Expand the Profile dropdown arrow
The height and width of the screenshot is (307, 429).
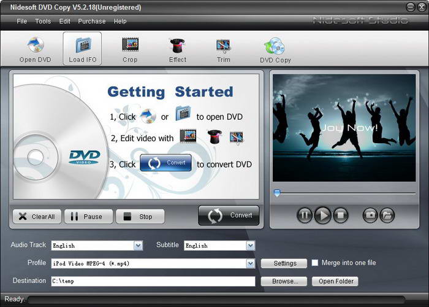point(250,263)
